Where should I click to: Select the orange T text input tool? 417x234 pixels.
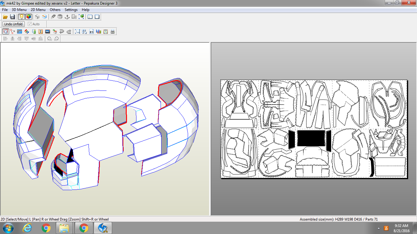[41, 31]
